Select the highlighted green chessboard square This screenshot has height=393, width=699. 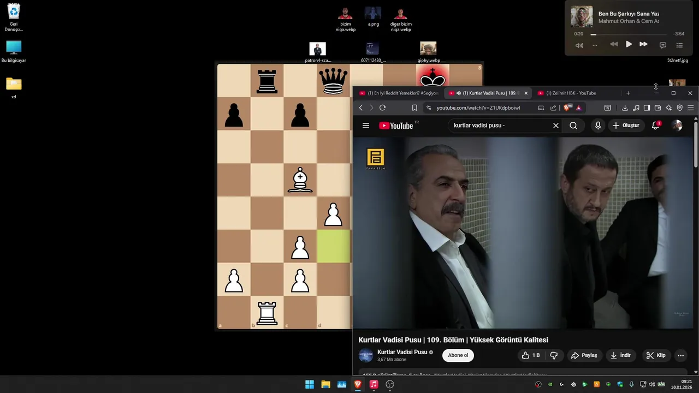pos(333,246)
